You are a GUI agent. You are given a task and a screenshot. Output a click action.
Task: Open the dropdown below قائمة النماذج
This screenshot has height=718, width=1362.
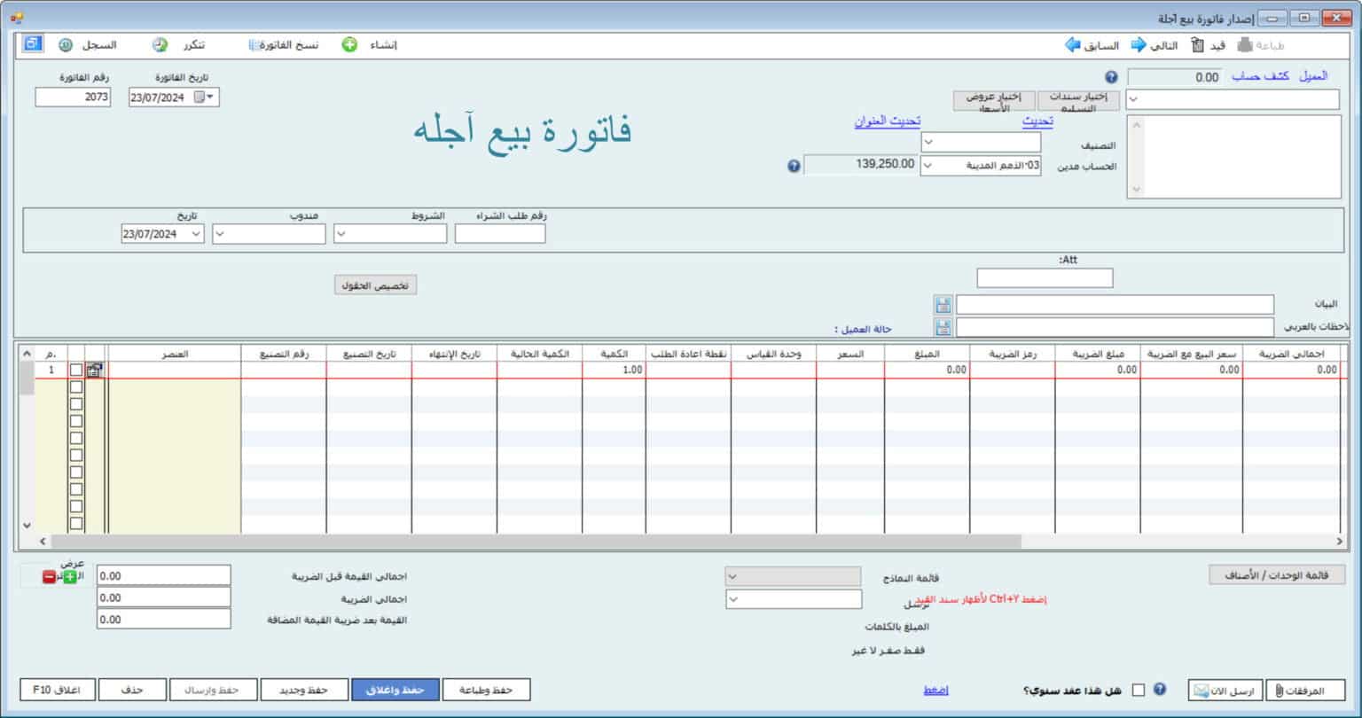coord(732,600)
